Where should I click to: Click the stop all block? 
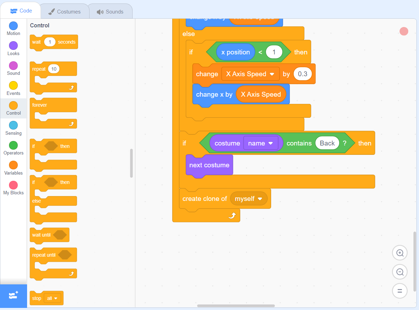pos(46,298)
